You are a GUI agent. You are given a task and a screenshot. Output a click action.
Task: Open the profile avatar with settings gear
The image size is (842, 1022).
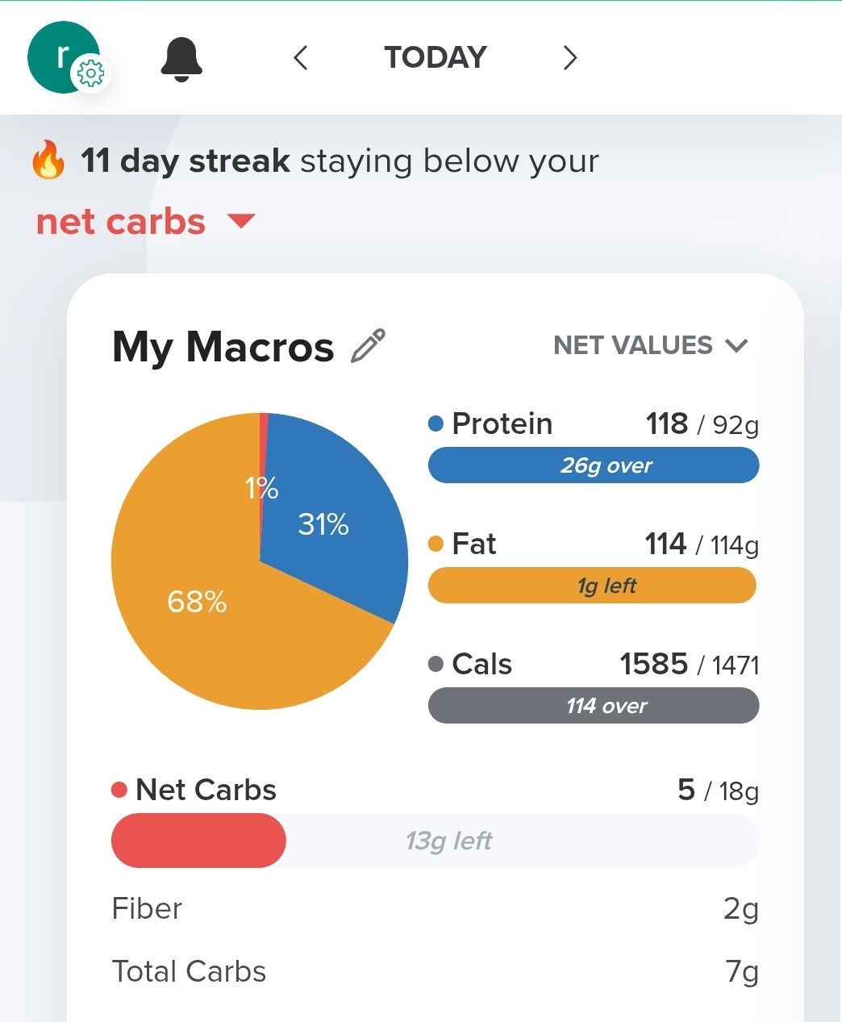tap(65, 57)
